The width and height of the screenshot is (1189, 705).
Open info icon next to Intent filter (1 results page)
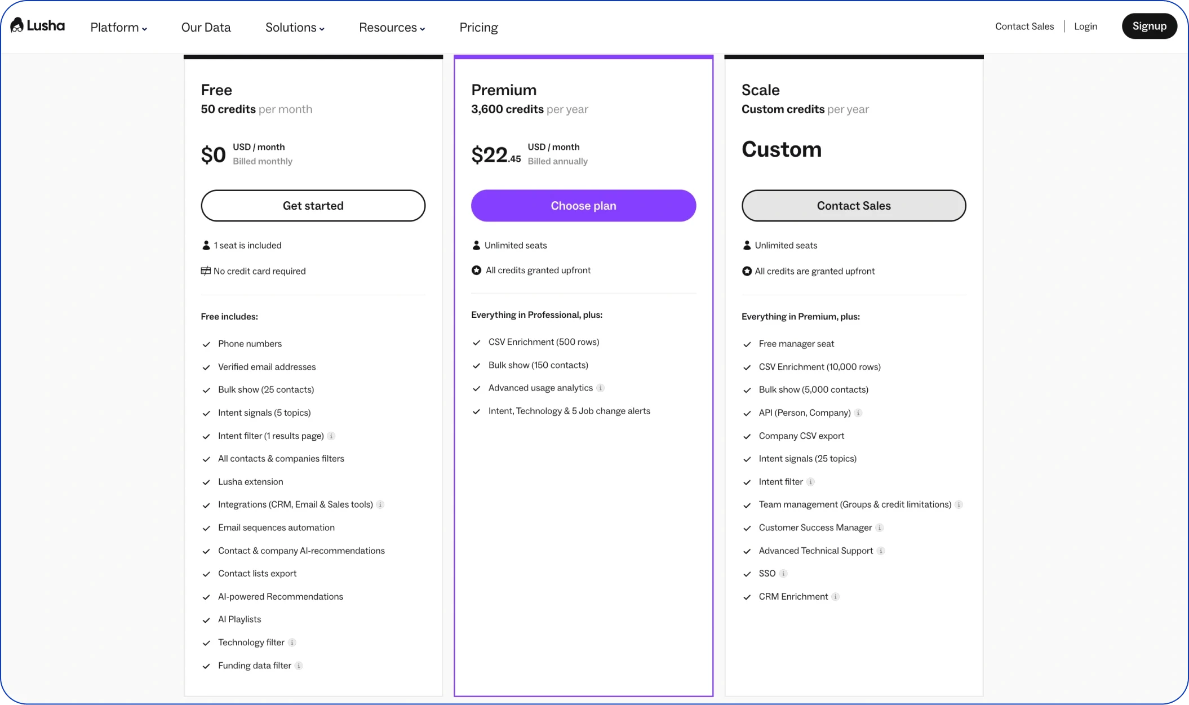331,436
